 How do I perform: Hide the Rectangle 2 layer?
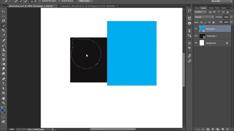(196, 29)
